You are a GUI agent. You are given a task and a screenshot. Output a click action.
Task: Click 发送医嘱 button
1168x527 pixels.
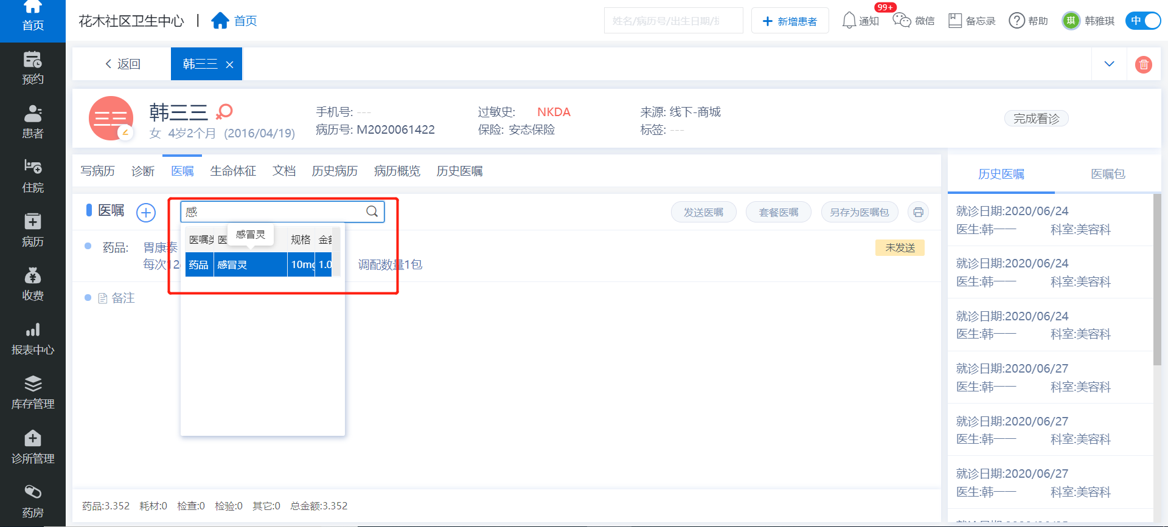coord(703,212)
